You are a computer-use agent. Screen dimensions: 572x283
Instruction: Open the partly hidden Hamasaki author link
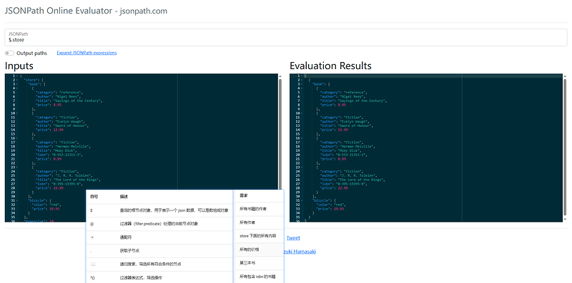click(300, 252)
